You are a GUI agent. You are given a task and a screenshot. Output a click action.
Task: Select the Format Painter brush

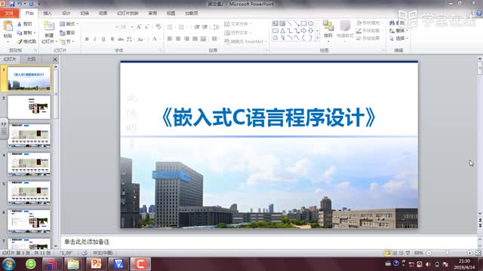tap(20, 41)
